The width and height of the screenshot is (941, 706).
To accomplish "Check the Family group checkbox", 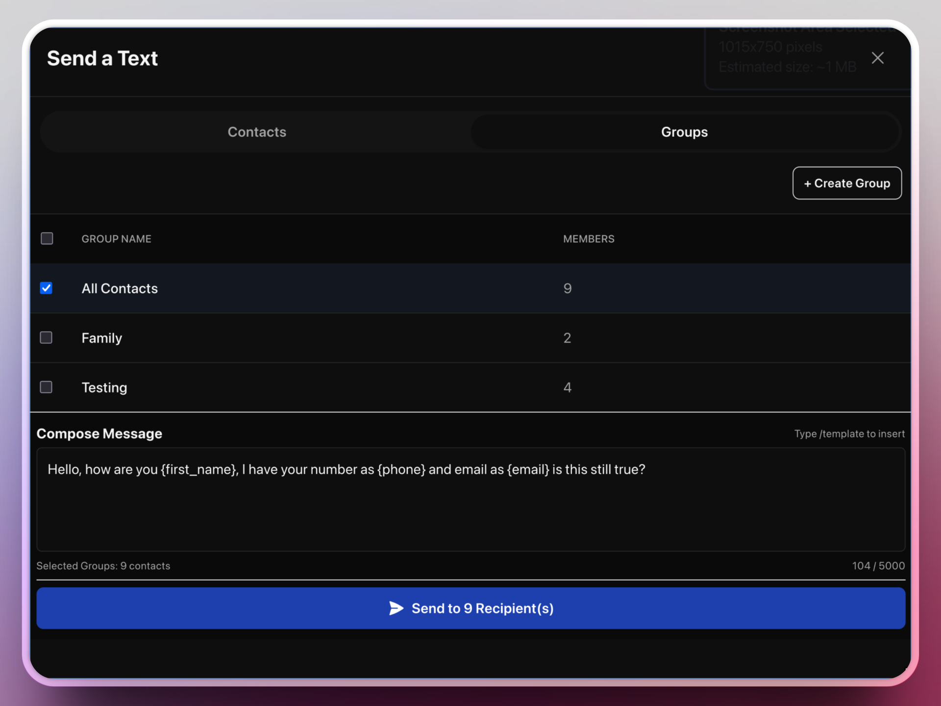I will [x=47, y=338].
